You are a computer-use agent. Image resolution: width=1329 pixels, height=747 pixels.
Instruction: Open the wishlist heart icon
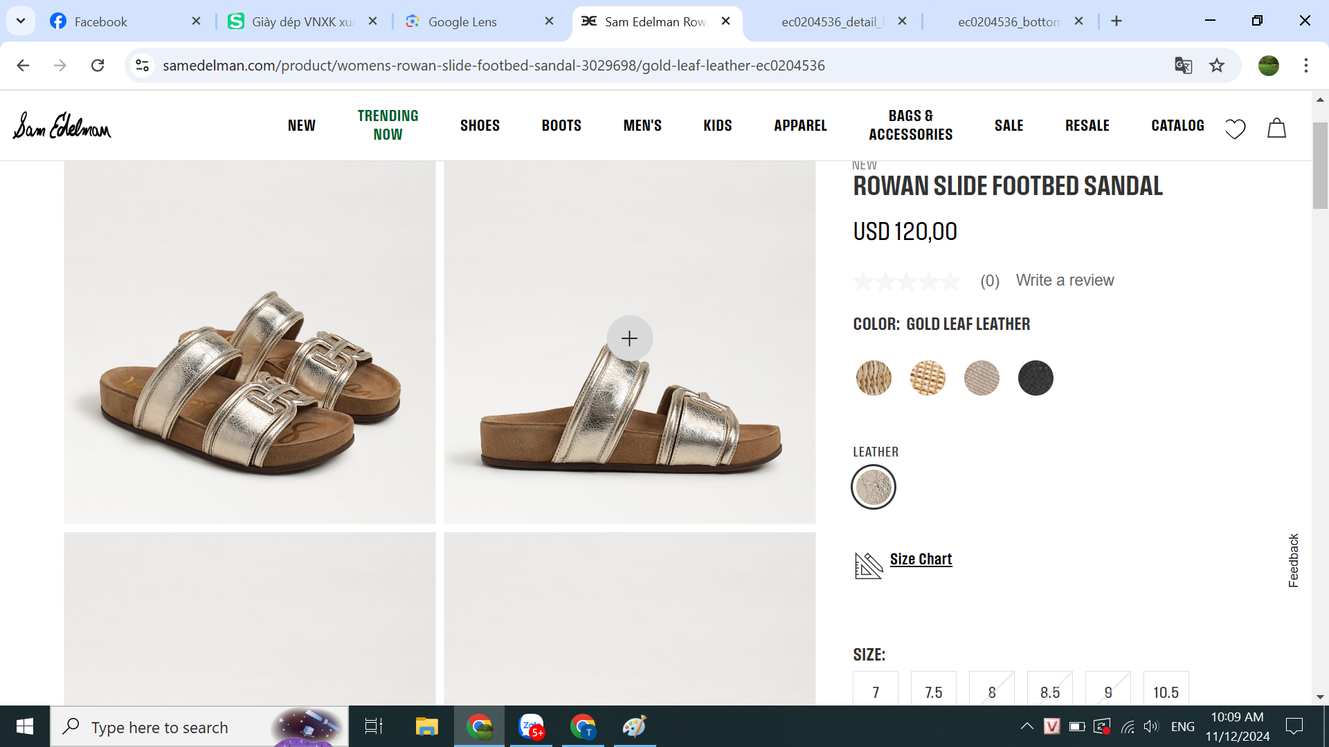click(x=1235, y=128)
